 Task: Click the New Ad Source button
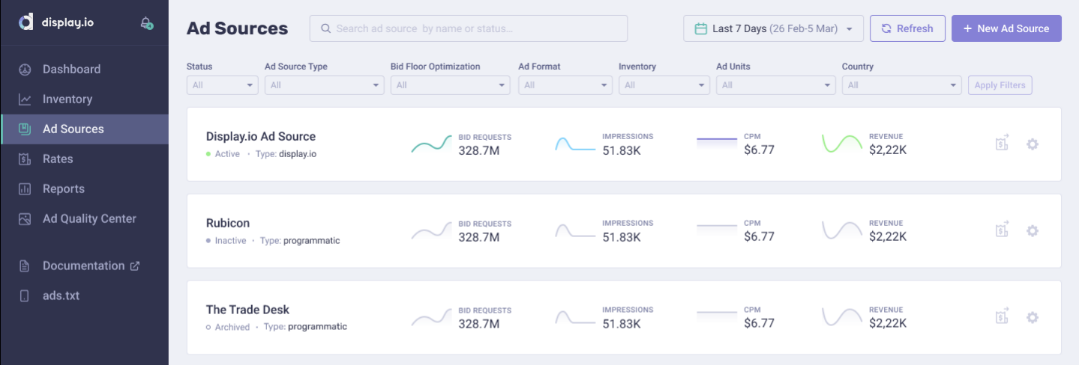coord(1006,28)
